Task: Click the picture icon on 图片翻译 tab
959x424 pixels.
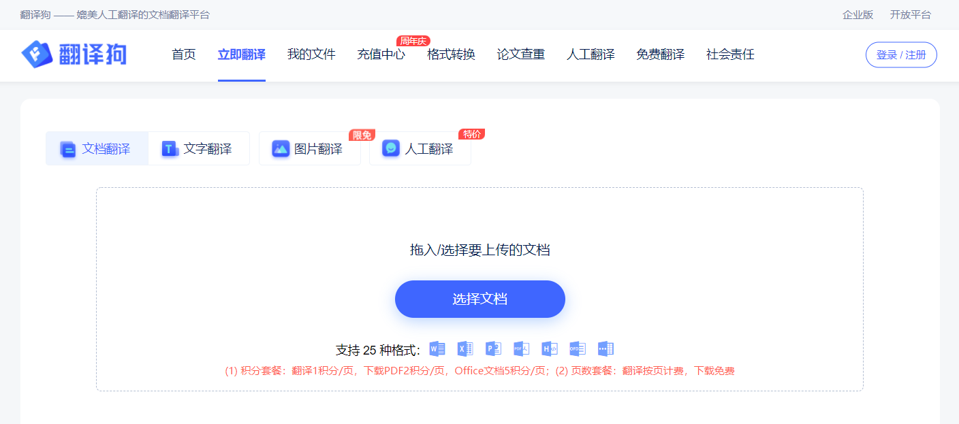Action: pyautogui.click(x=282, y=148)
